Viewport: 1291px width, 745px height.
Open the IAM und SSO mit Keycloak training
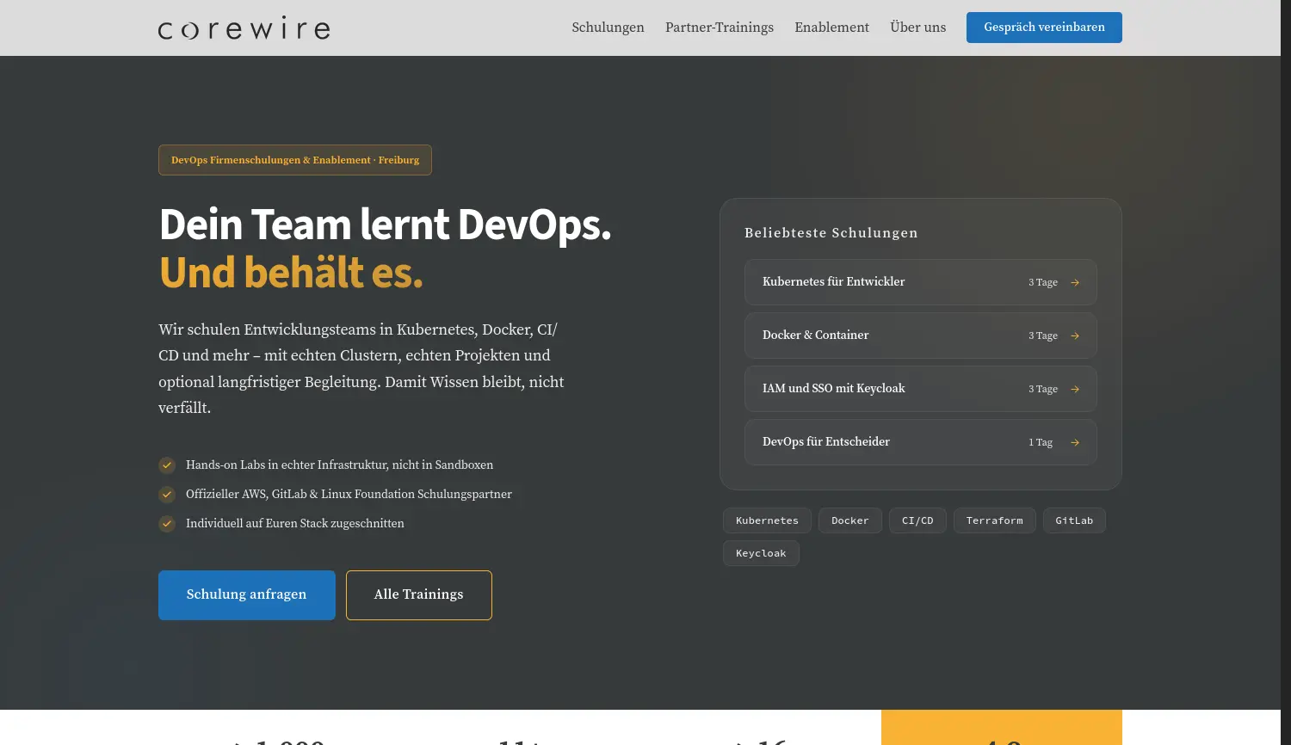(x=921, y=389)
